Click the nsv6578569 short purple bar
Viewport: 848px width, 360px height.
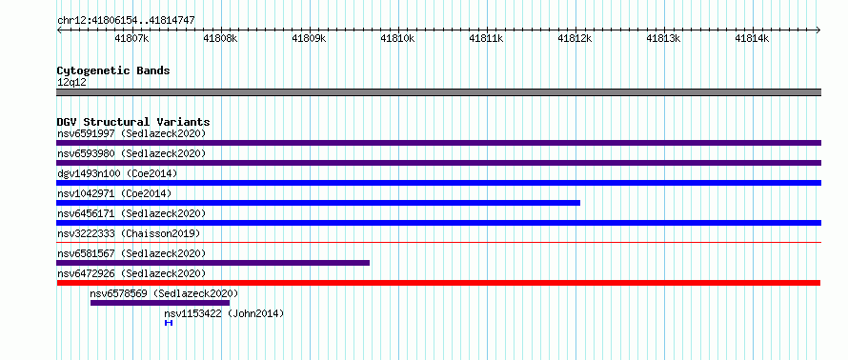(160, 303)
